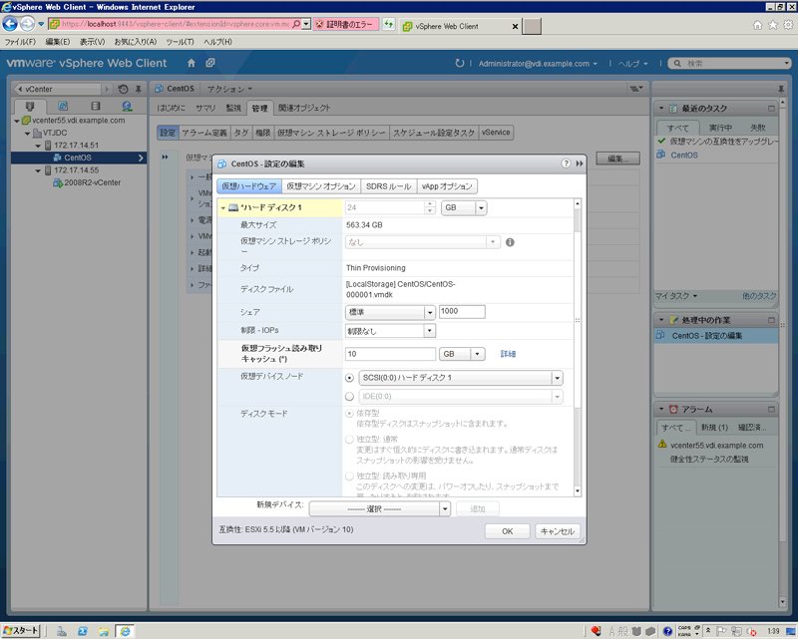Screen dimensions: 798x639
Task: Open the Start button
Action: click(x=20, y=631)
